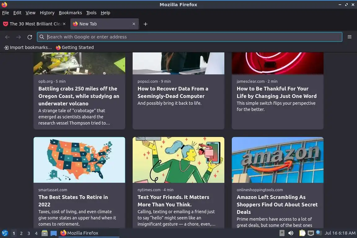
Task: Open the Tools menu
Action: point(91,13)
